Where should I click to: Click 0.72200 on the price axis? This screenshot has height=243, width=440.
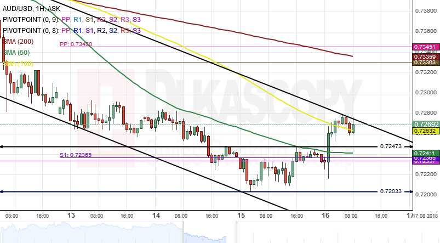tap(426, 174)
